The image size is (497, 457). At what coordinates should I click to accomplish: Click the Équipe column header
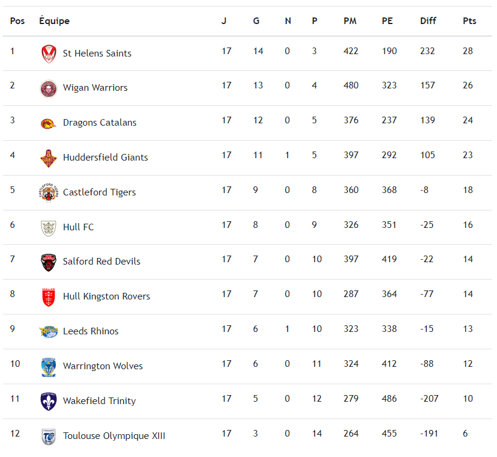[x=54, y=21]
